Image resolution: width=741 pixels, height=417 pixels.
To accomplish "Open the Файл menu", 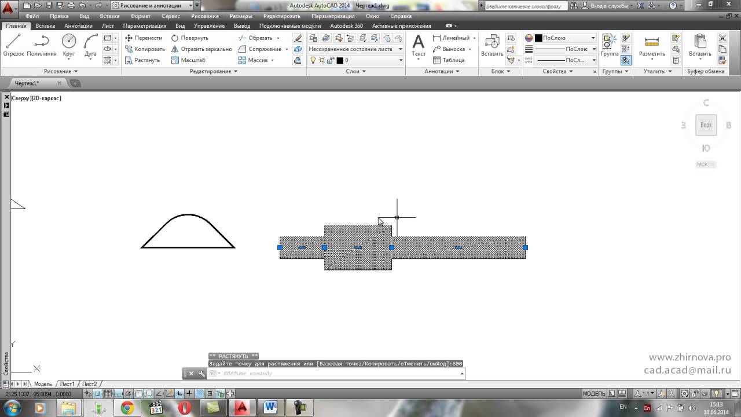I will pyautogui.click(x=32, y=16).
